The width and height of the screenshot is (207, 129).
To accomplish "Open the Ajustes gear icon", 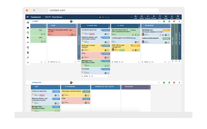I will point(178,17).
